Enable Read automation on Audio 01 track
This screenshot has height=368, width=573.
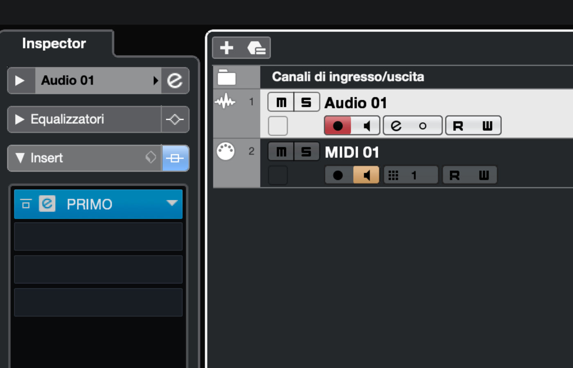[x=458, y=126]
